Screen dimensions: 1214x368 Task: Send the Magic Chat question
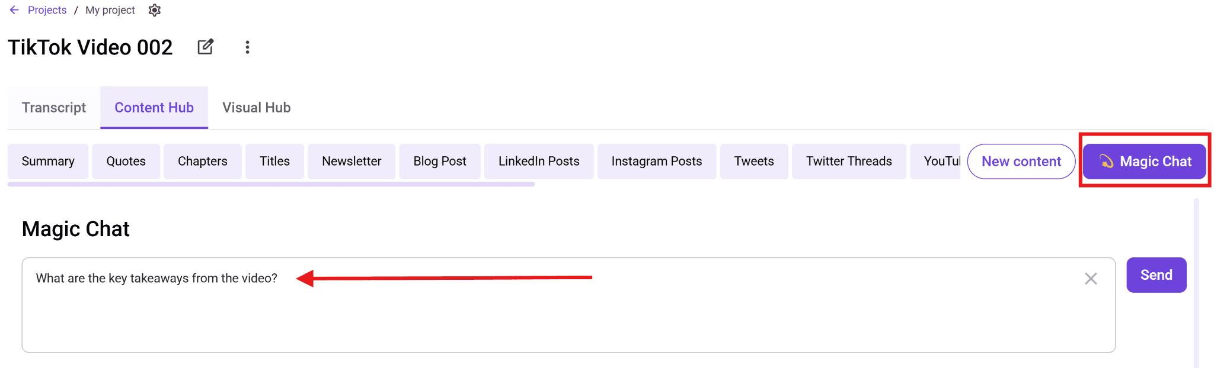pyautogui.click(x=1157, y=275)
